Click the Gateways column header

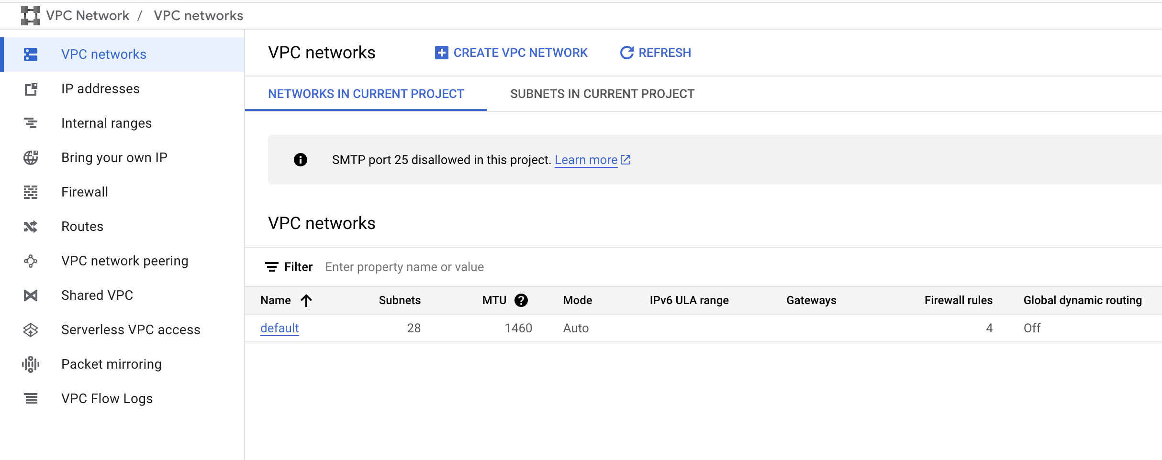(x=811, y=300)
